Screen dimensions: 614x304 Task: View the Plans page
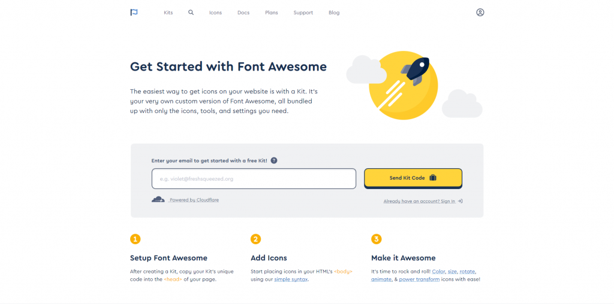pyautogui.click(x=272, y=13)
